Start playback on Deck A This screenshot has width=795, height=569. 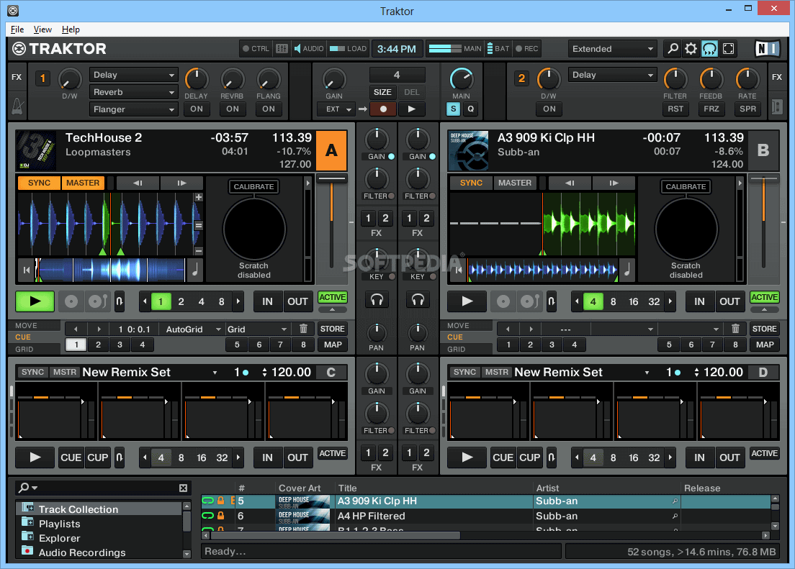(35, 301)
